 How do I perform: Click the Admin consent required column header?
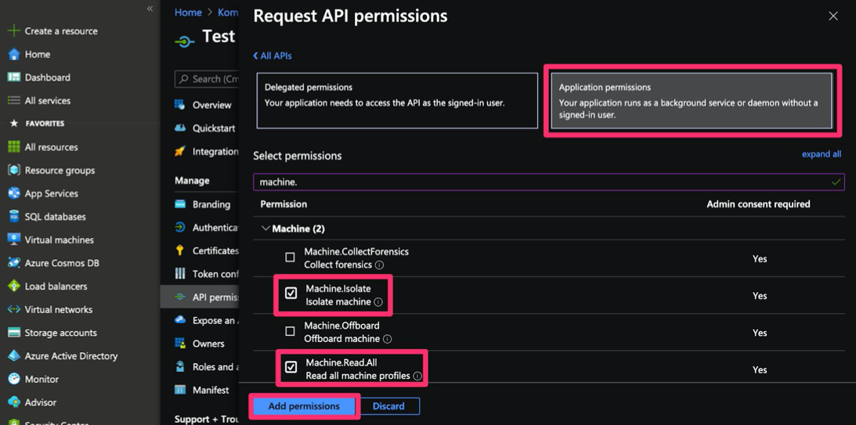758,204
